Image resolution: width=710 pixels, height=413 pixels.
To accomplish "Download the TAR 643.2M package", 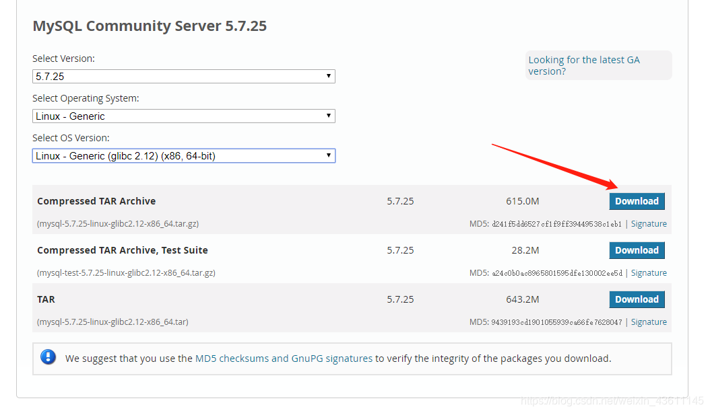I will [x=637, y=299].
